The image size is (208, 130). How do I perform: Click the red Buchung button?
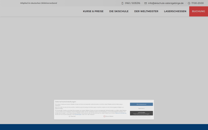[199, 11]
